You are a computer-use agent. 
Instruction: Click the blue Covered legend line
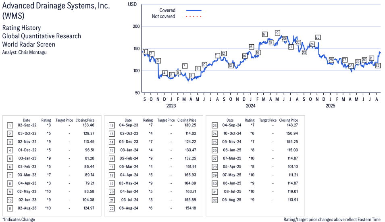tap(194, 10)
